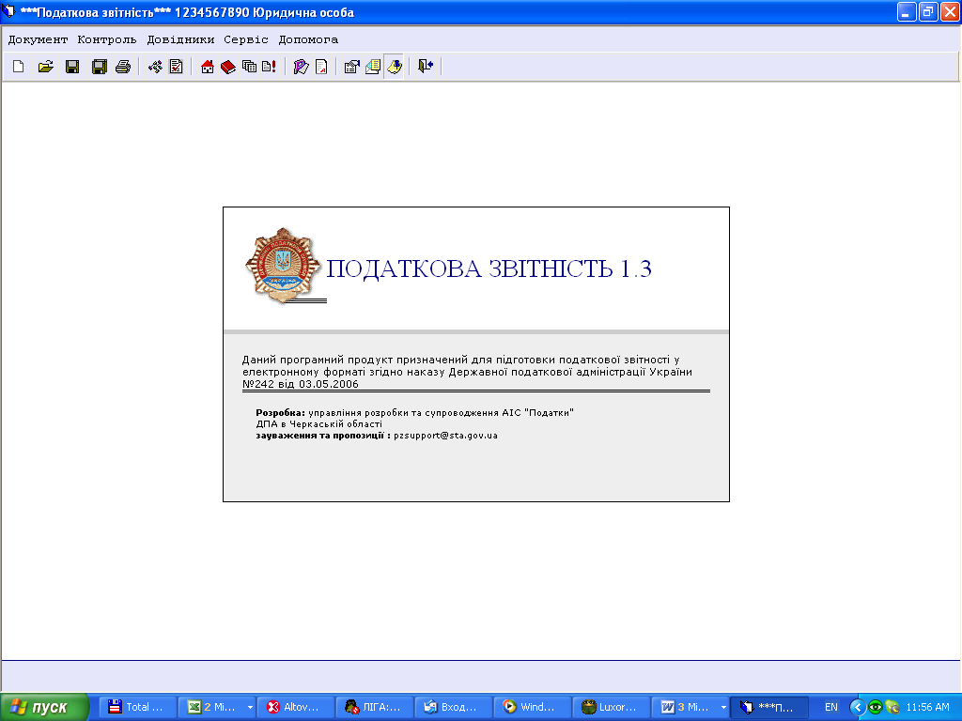Switch to Microsoft Word taskbar group
The height and width of the screenshot is (721, 962).
686,707
